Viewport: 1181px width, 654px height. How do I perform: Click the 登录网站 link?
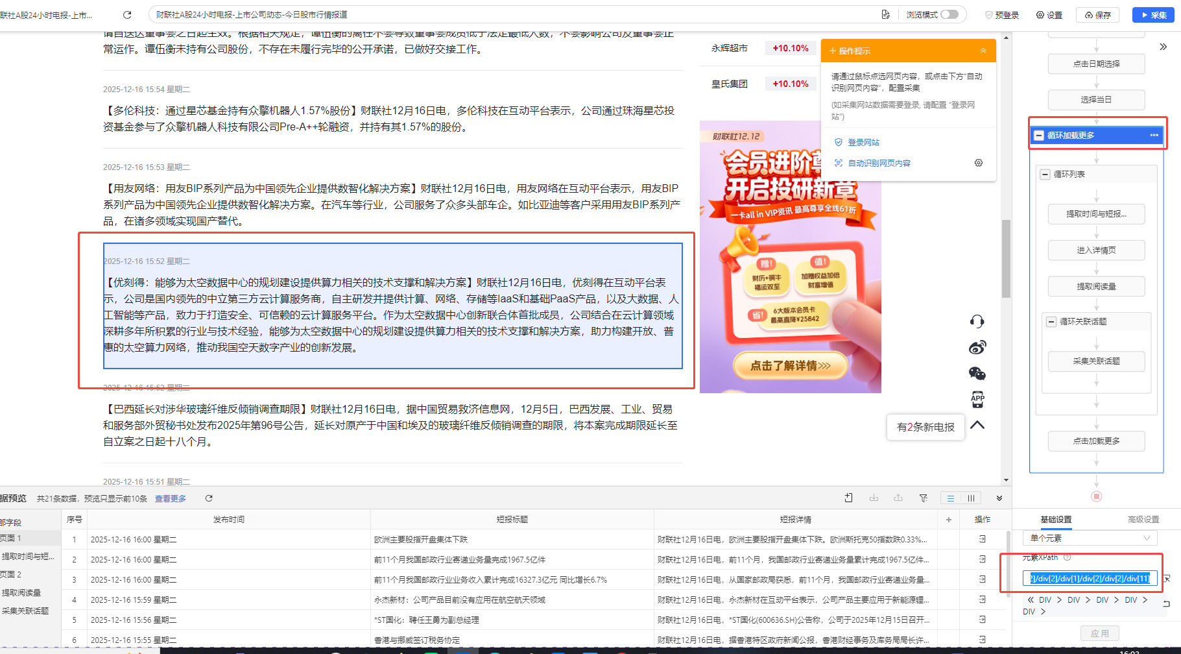click(x=863, y=143)
